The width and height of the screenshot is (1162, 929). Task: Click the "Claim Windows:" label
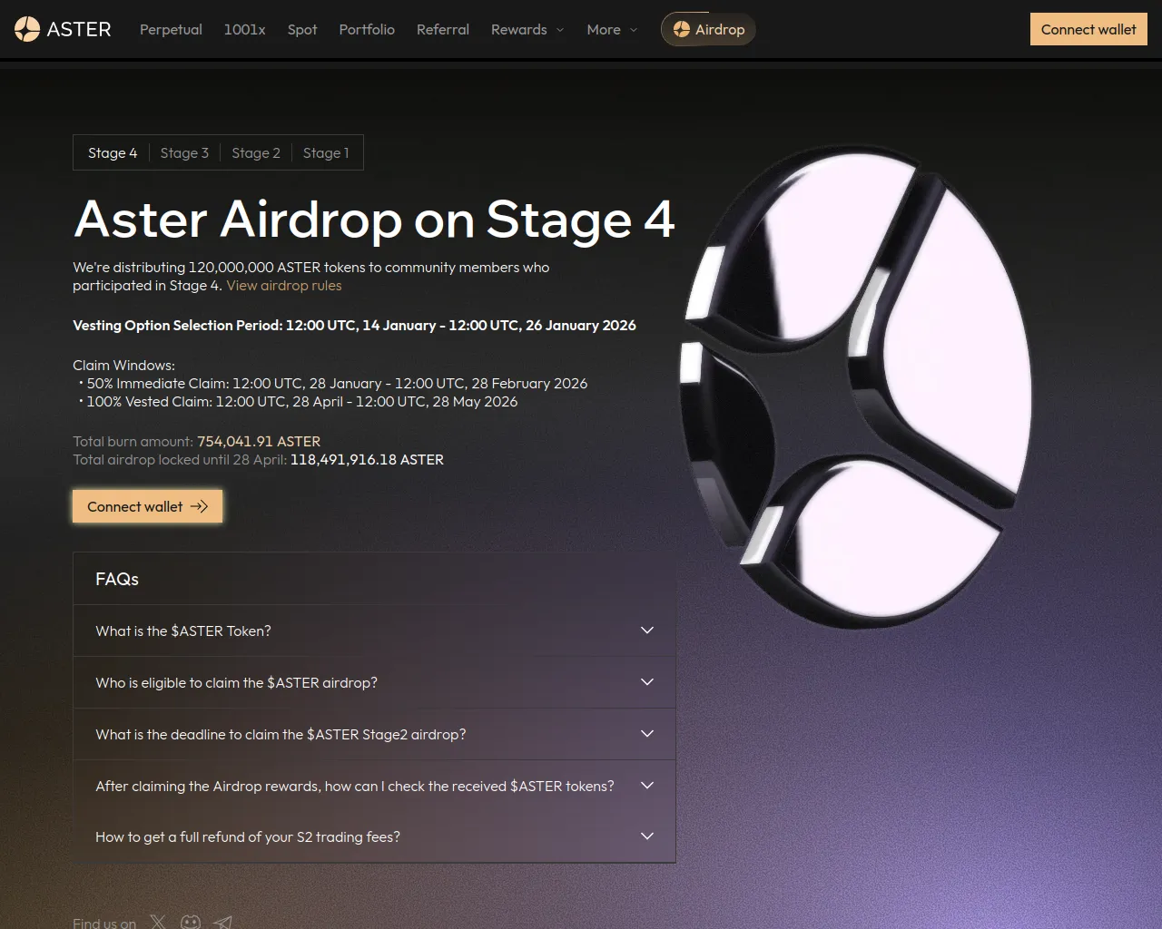123,365
